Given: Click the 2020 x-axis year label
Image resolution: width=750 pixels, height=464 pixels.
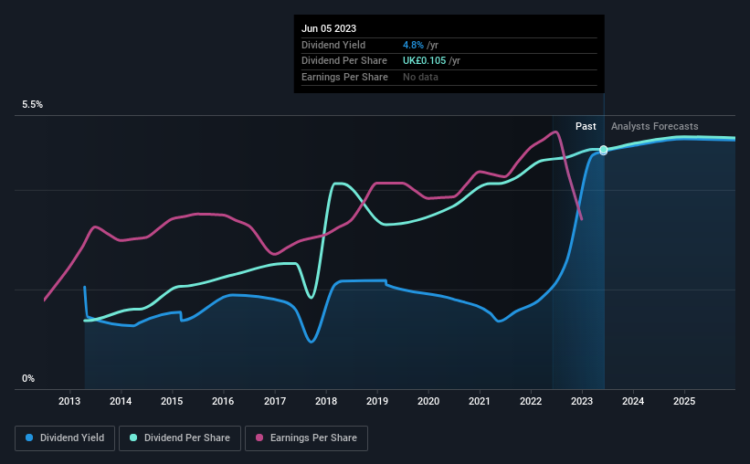Looking at the screenshot, I should tap(428, 401).
